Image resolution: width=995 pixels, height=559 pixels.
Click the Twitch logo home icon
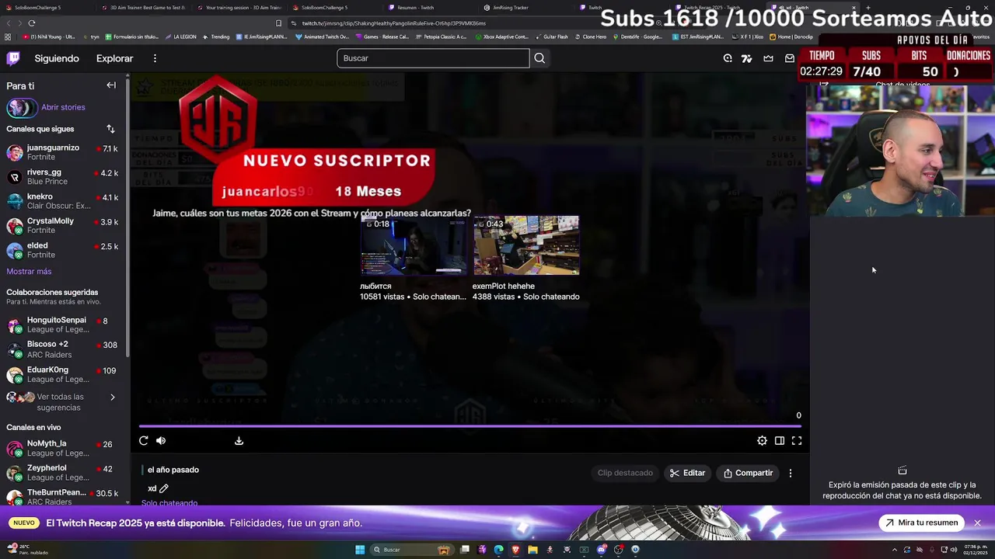click(x=13, y=58)
